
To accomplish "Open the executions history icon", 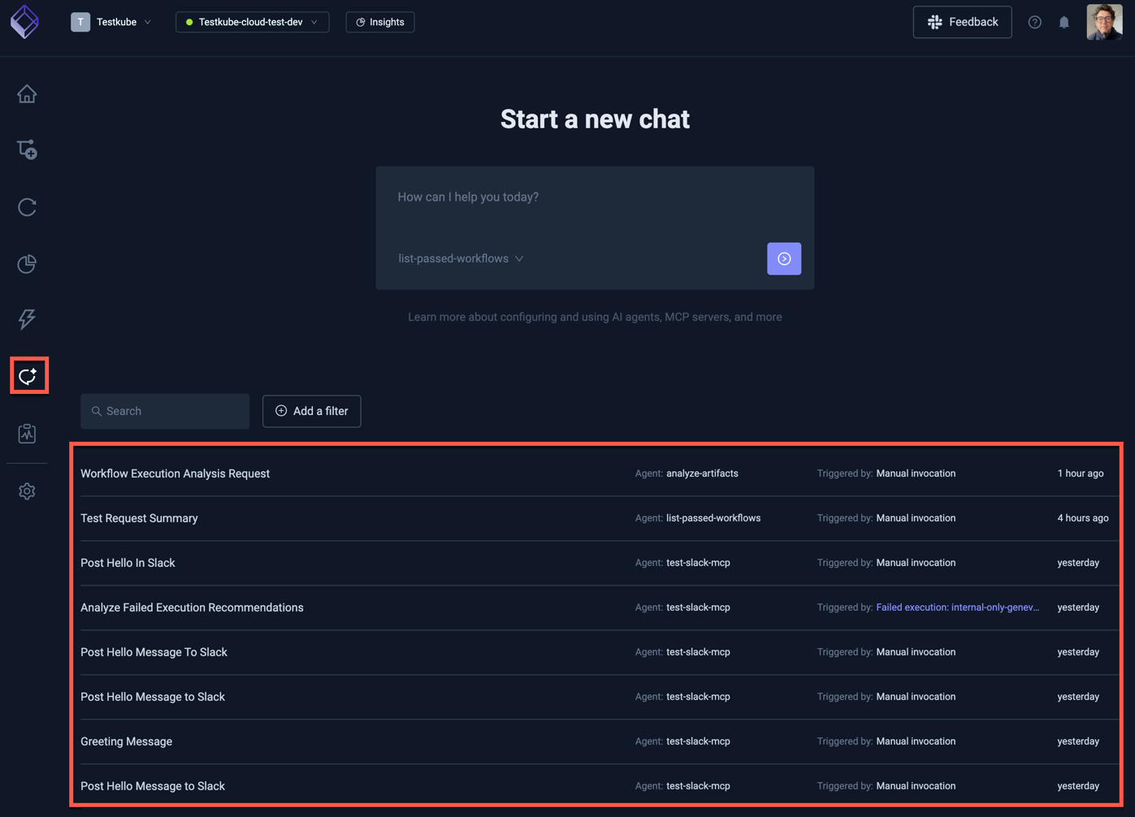I will click(x=27, y=207).
